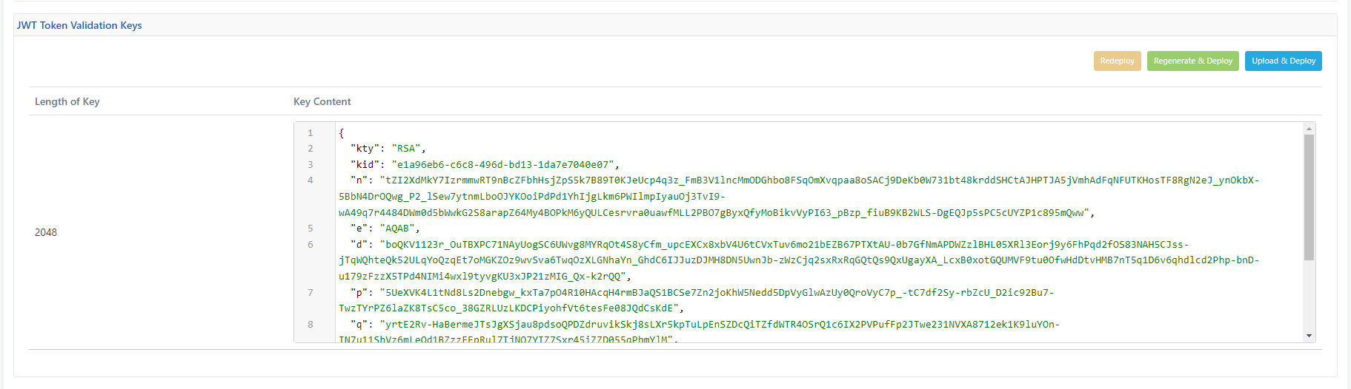Click the key editor's vertical scrollbar thumb
Viewport: 1351px width, 389px height.
point(1309,197)
